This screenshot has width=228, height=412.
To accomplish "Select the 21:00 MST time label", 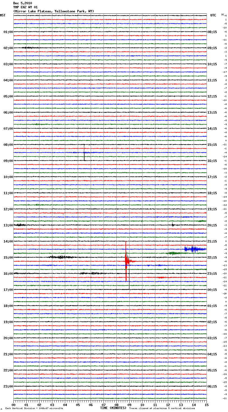I will pos(8,354).
